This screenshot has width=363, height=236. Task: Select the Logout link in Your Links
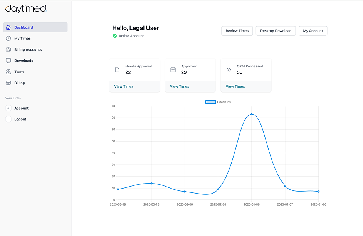pyautogui.click(x=20, y=119)
